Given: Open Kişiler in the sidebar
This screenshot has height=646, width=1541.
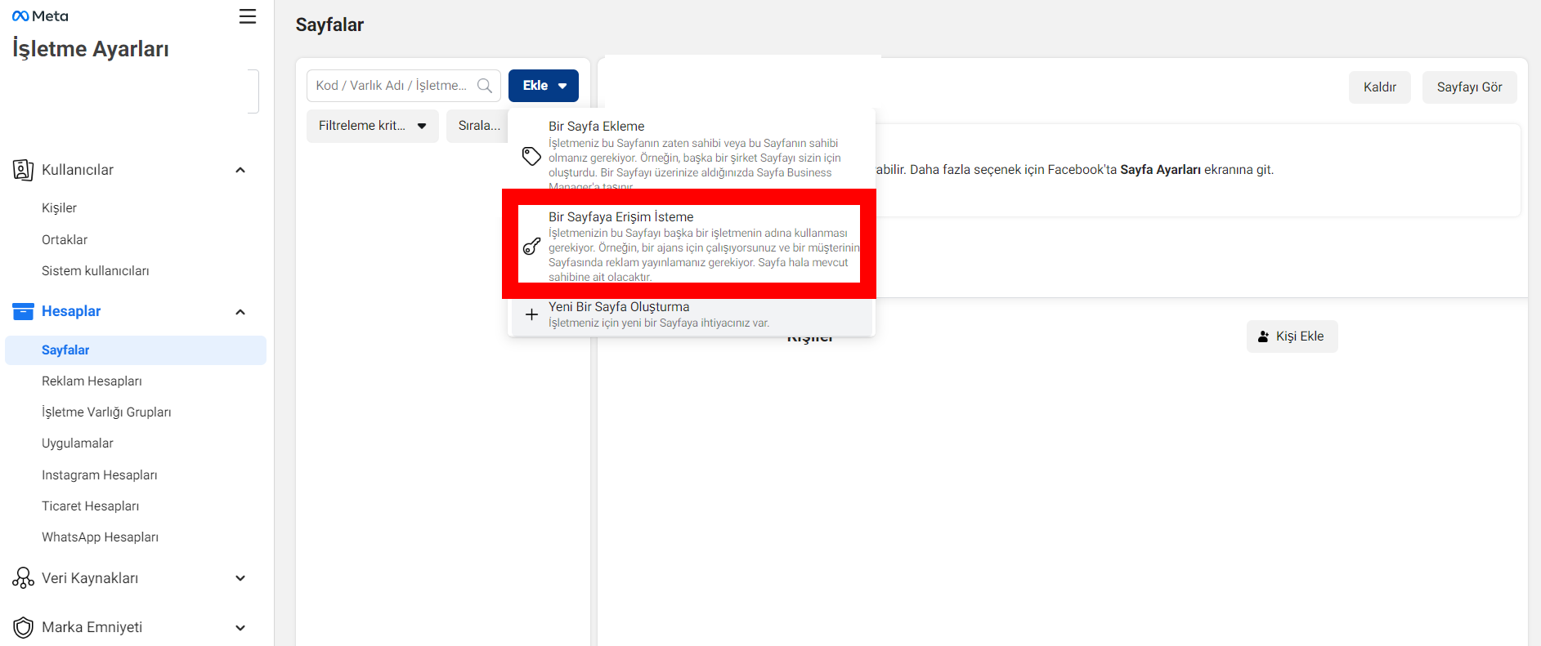Looking at the screenshot, I should [x=59, y=208].
